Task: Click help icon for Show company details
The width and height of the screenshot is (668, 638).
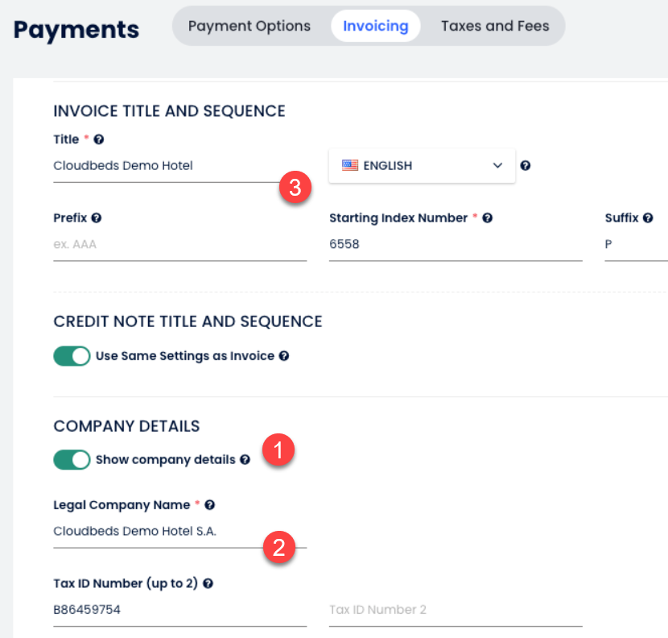Action: tap(245, 460)
